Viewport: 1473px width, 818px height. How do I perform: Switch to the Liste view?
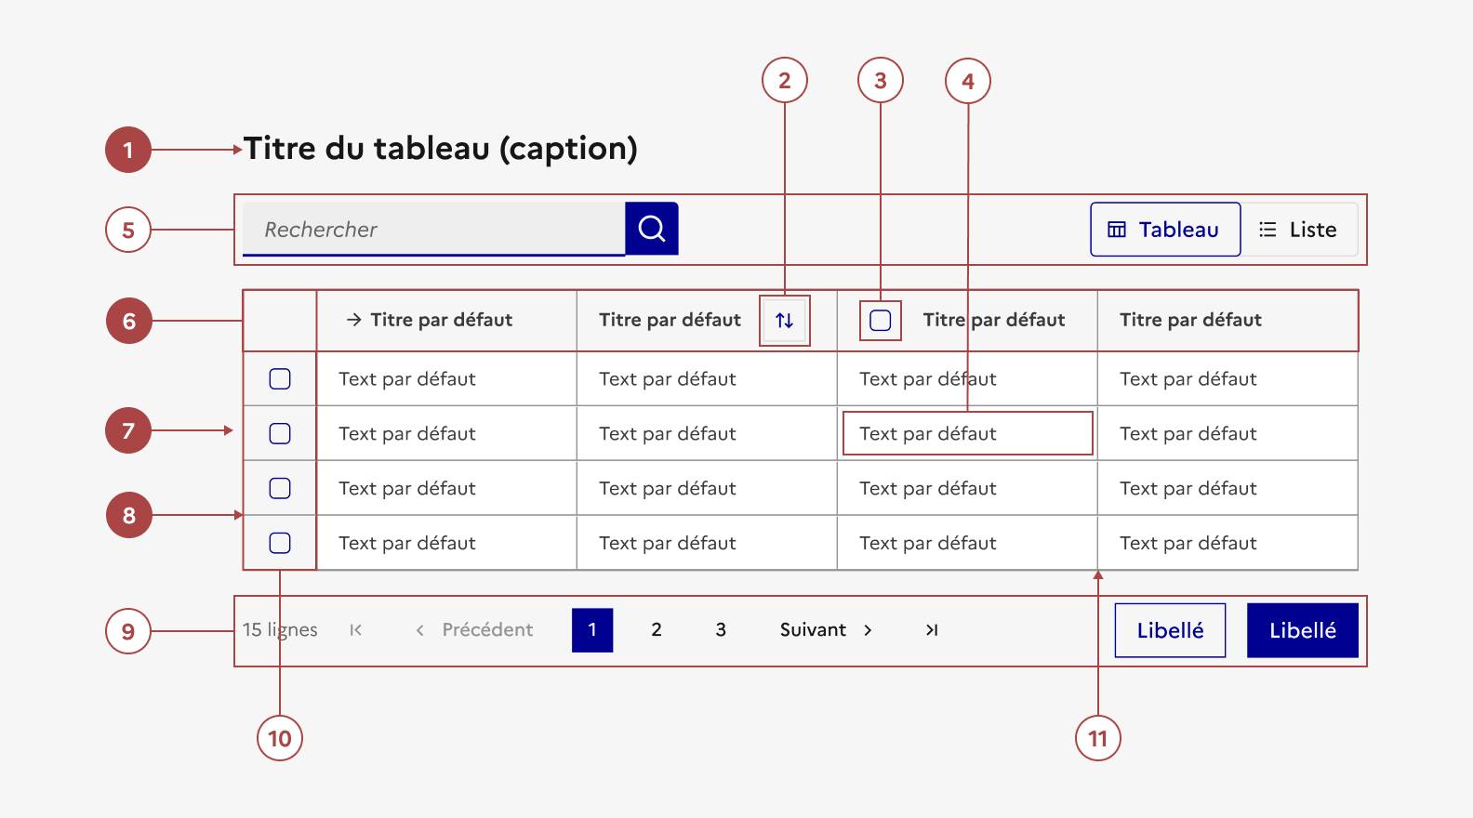pyautogui.click(x=1298, y=230)
